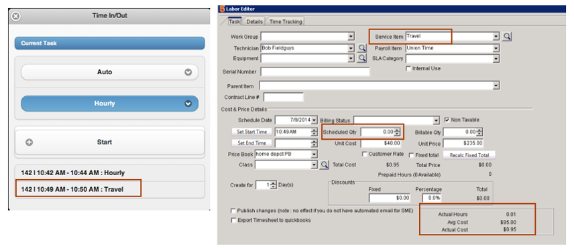Adjust the Scheduled Qty spinner
This screenshot has width=574, height=252.
pos(397,132)
